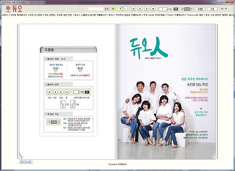235x171 pixels.
Task: Click the green round icon in toolbar
Action: [113, 8]
